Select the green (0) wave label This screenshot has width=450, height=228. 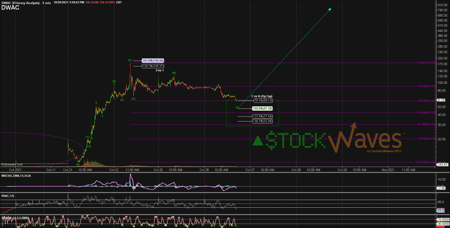[78, 164]
